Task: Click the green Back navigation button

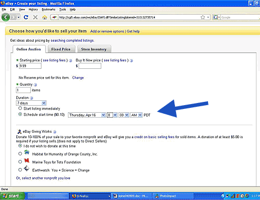Action: pyautogui.click(x=6, y=17)
